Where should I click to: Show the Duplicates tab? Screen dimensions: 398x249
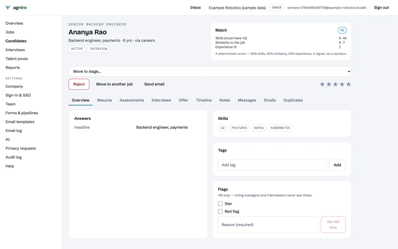(x=293, y=100)
